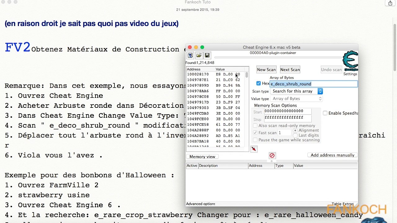Select address row 100028170
397x223 pixels.
(216, 74)
